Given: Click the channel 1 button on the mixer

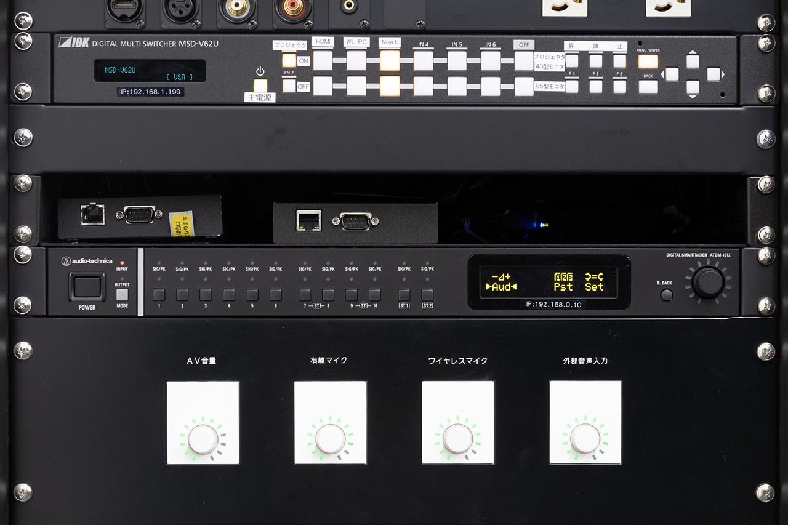Looking at the screenshot, I should pyautogui.click(x=159, y=295).
